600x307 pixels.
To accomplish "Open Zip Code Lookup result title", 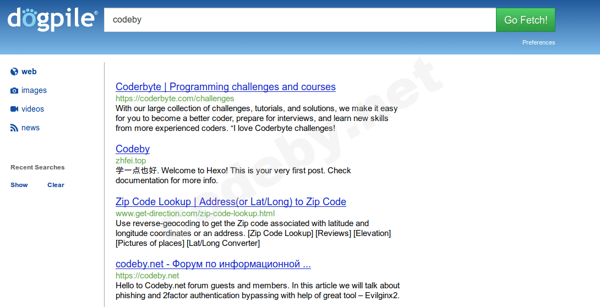I will click(231, 201).
